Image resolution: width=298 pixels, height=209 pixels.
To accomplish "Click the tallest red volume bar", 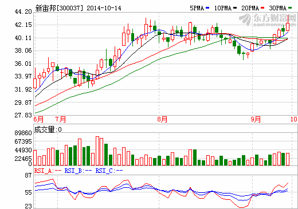I will tap(97, 151).
